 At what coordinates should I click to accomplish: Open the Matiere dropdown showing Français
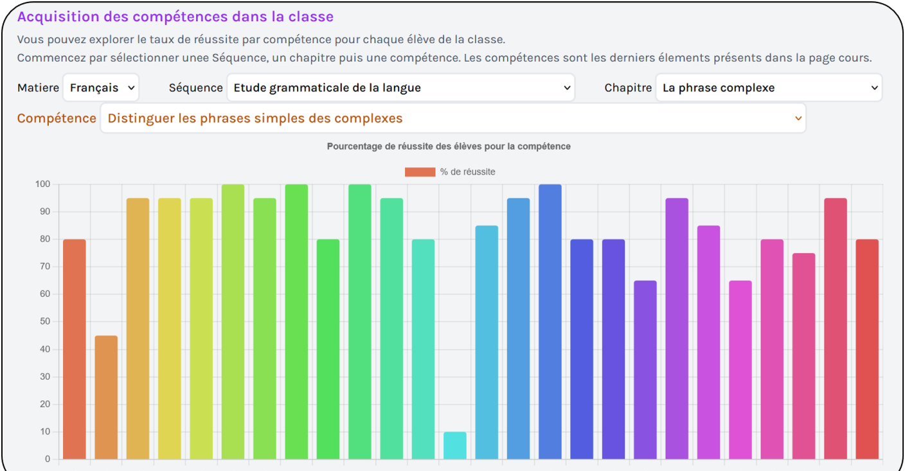pyautogui.click(x=100, y=87)
